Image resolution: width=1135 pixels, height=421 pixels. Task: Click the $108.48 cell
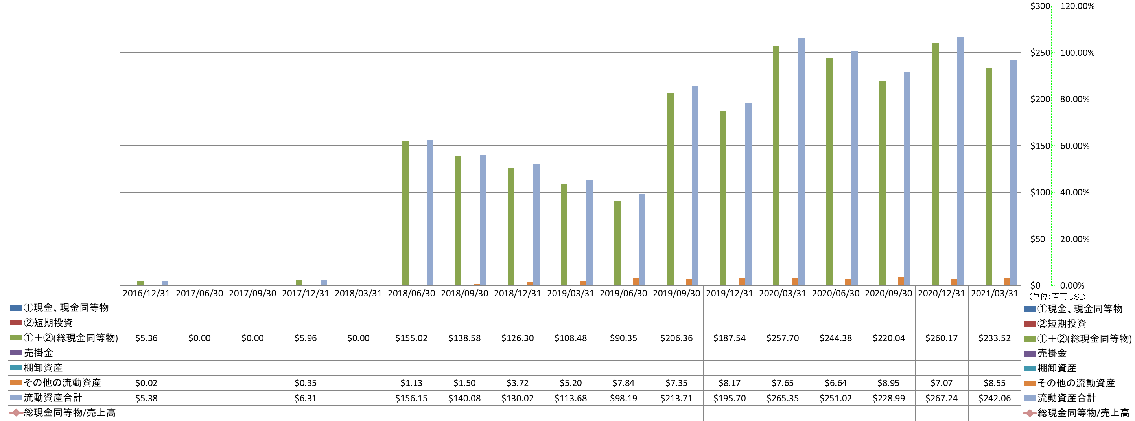coord(571,338)
